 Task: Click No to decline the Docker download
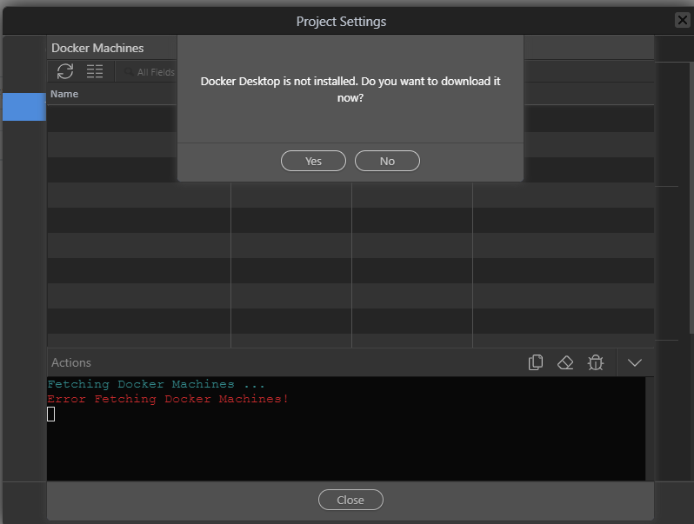[x=387, y=161]
